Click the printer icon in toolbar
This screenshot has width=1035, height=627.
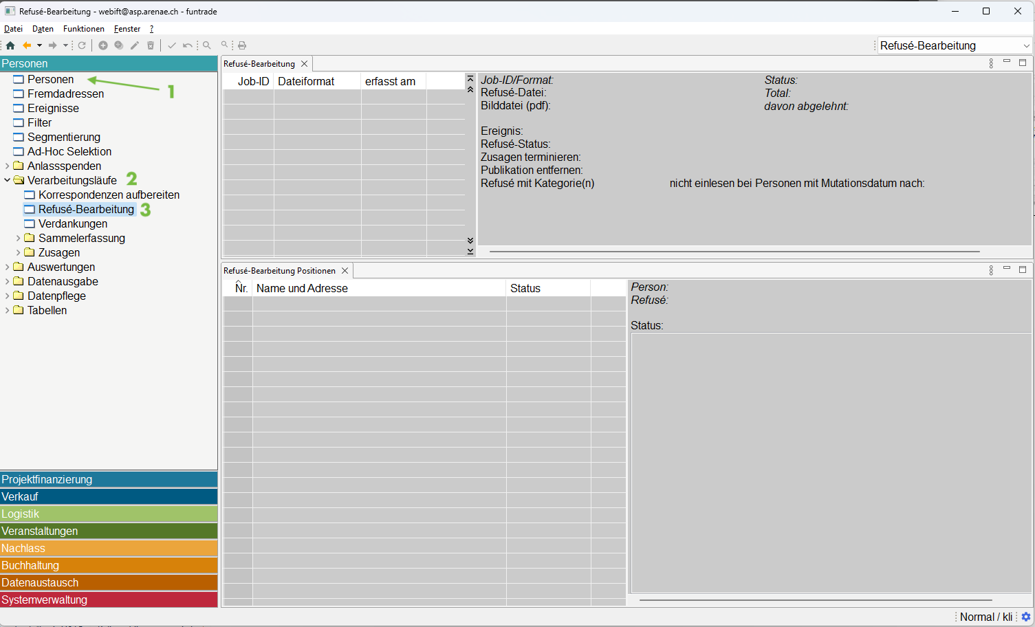[242, 45]
